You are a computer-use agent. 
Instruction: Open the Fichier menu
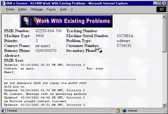pos(10,9)
